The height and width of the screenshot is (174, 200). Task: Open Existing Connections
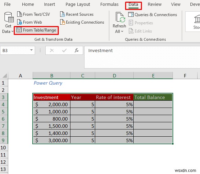(x=82, y=22)
